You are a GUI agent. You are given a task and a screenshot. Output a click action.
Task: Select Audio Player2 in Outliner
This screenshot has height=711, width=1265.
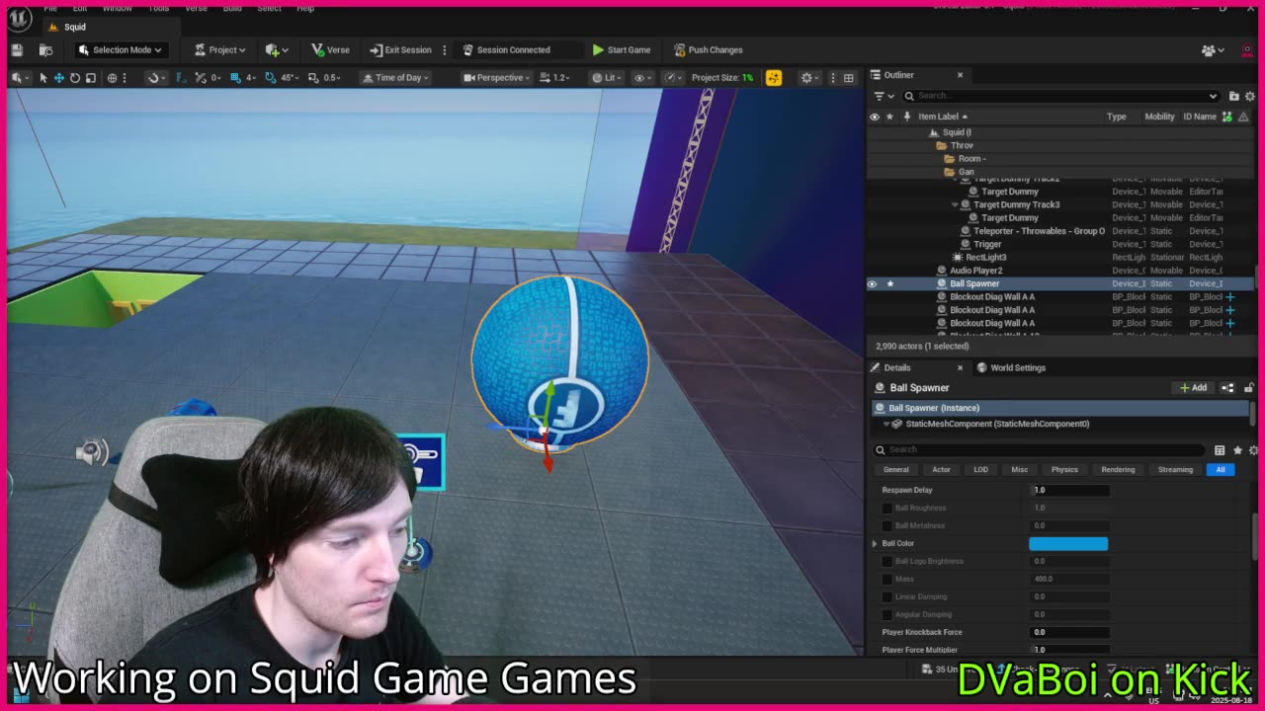(x=975, y=271)
